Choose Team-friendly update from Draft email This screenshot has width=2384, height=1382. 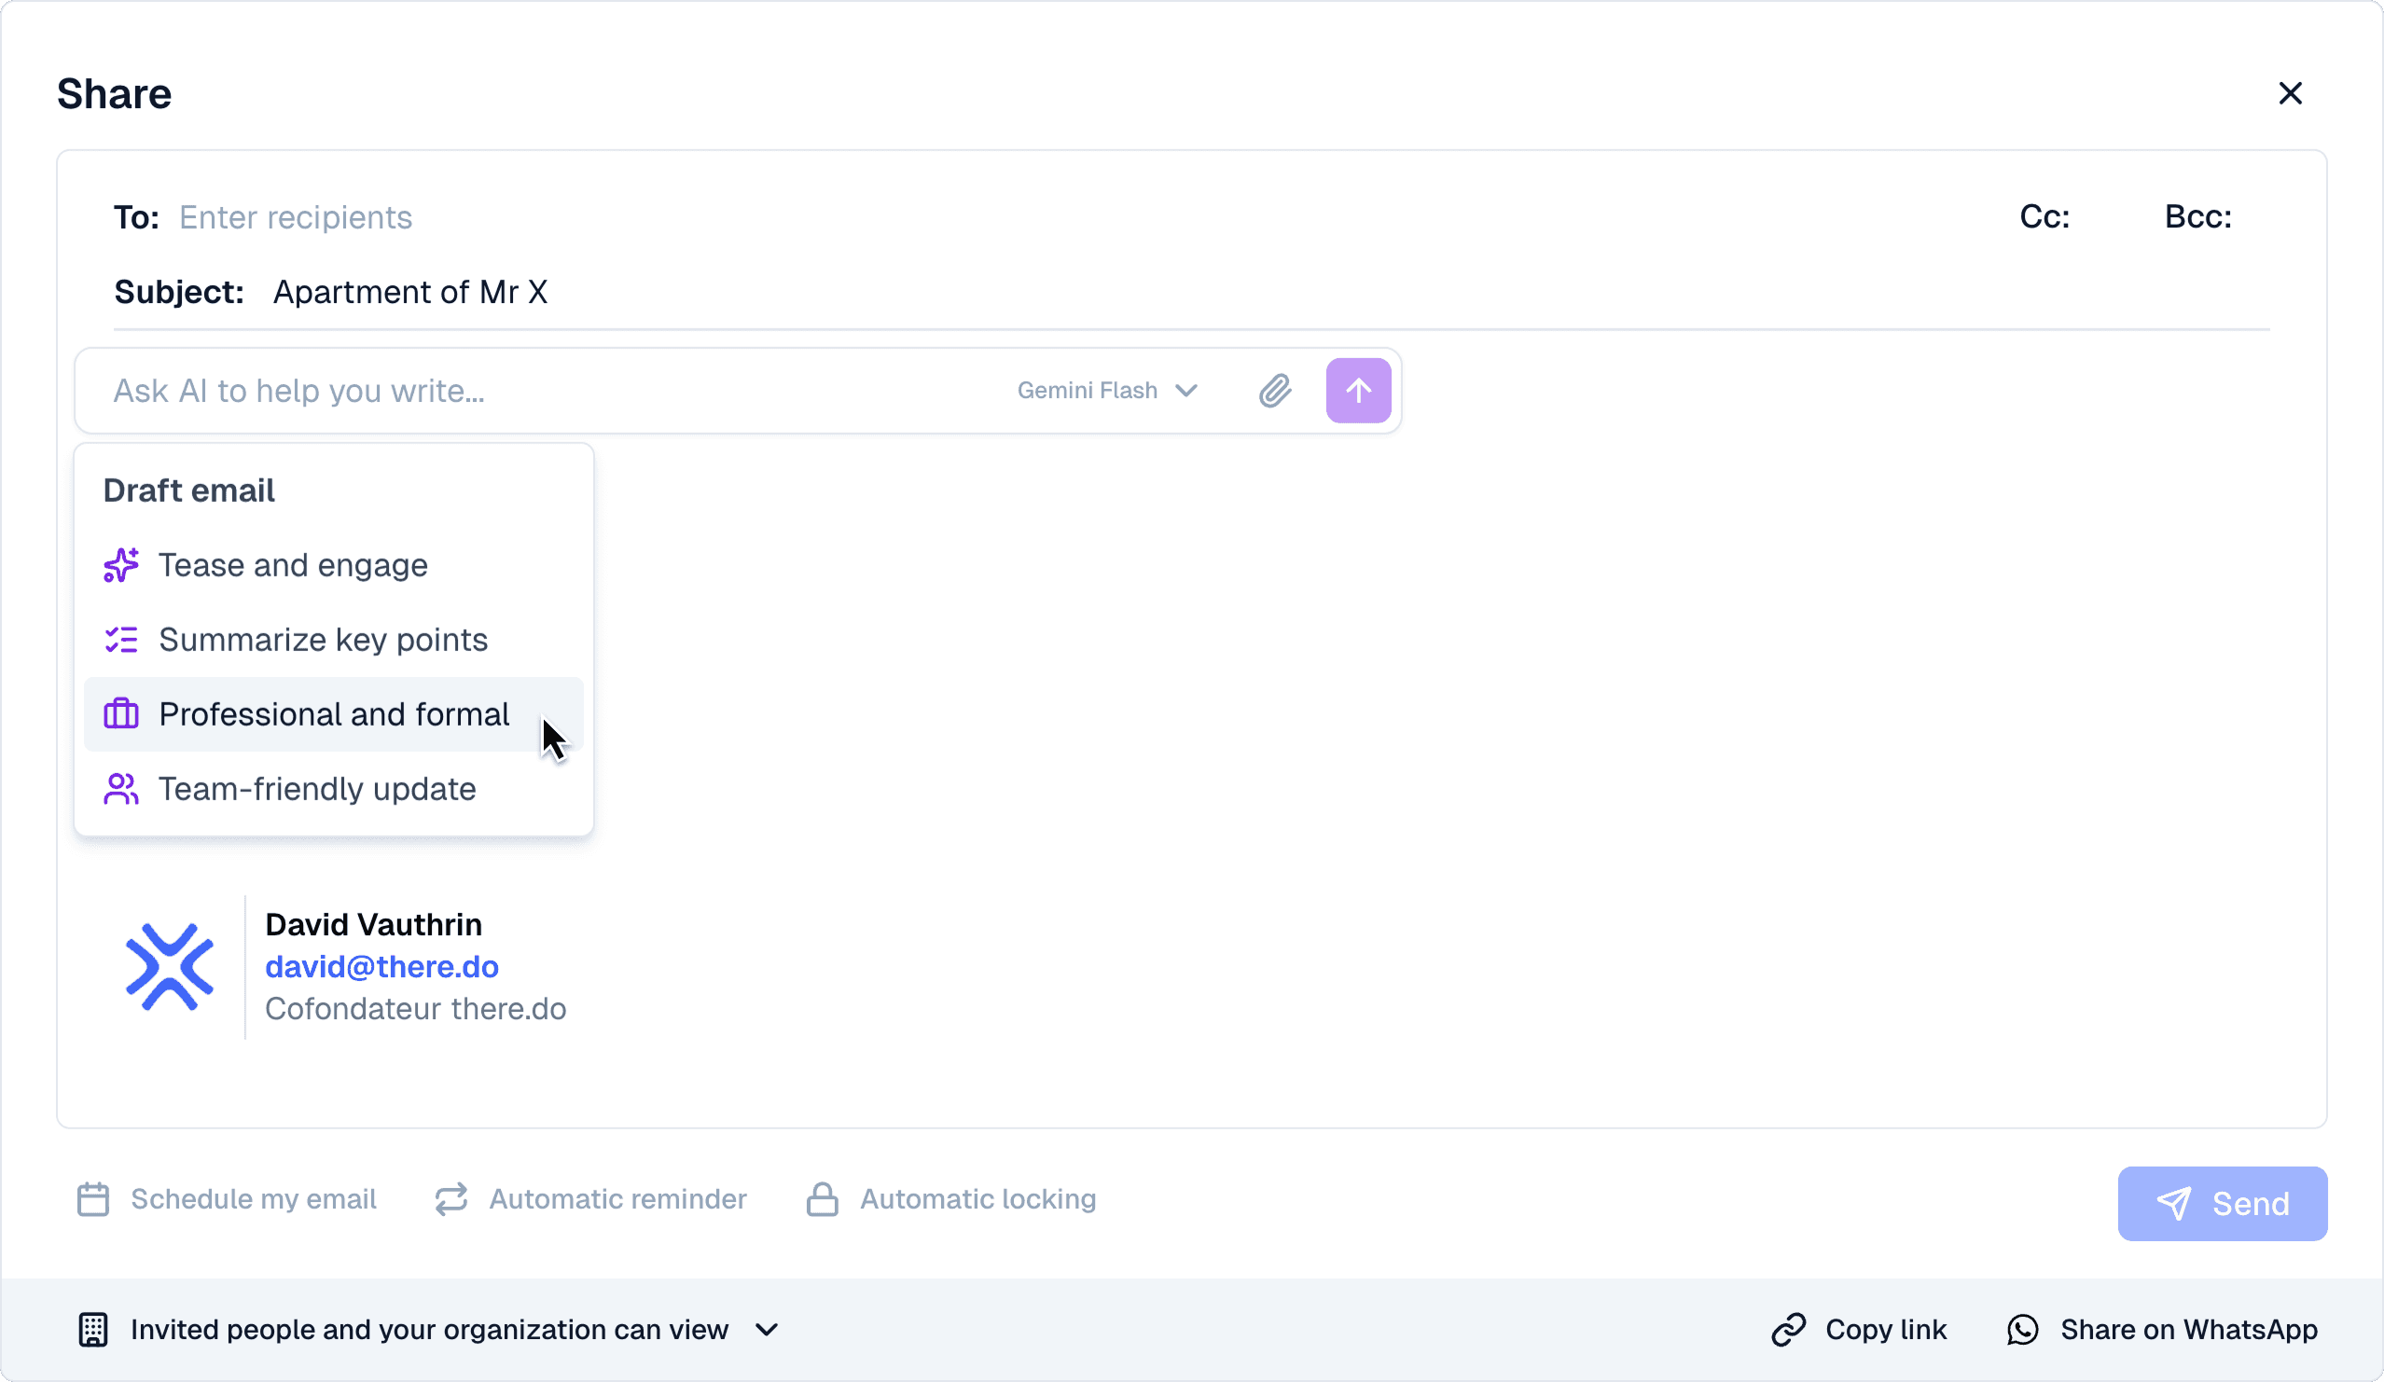pyautogui.click(x=318, y=789)
